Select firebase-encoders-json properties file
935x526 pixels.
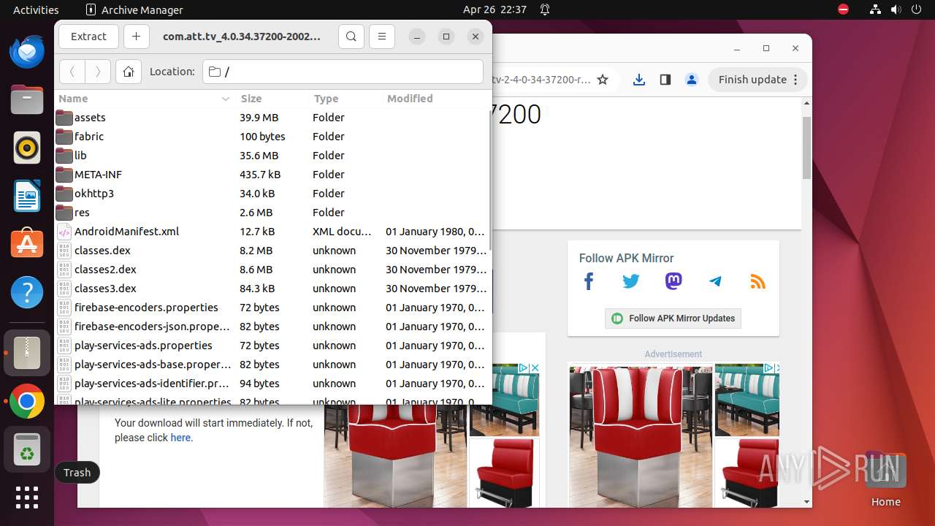click(272, 327)
